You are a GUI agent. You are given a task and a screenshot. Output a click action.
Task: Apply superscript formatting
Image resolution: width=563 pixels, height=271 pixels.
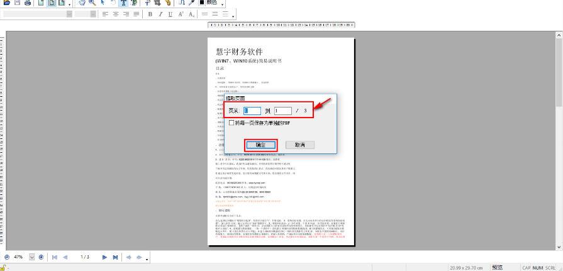pos(181,14)
